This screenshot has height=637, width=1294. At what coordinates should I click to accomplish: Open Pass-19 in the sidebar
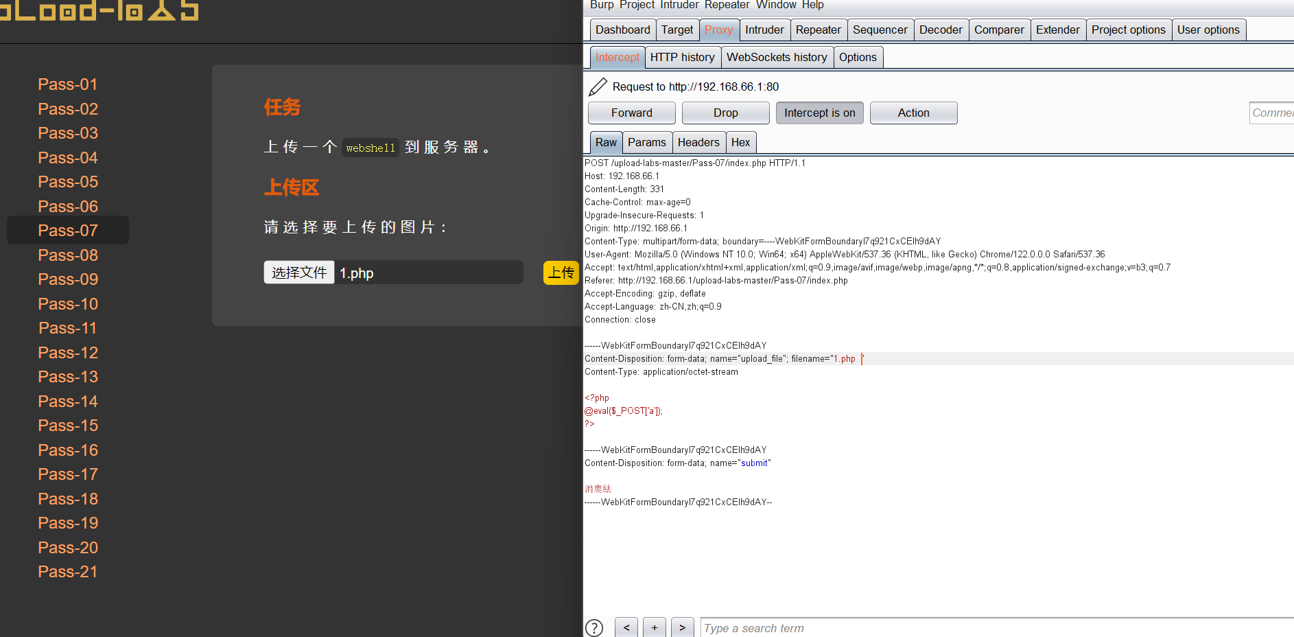(x=68, y=523)
